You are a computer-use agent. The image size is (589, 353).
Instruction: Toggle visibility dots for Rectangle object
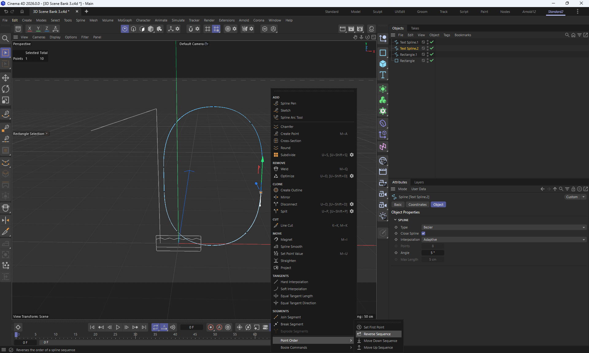point(428,61)
